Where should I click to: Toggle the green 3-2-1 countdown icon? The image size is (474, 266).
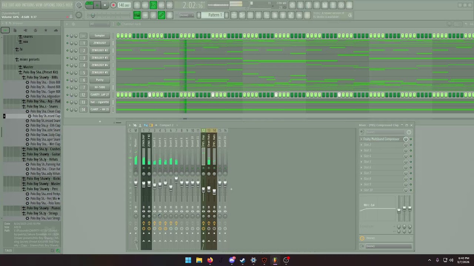(153, 5)
